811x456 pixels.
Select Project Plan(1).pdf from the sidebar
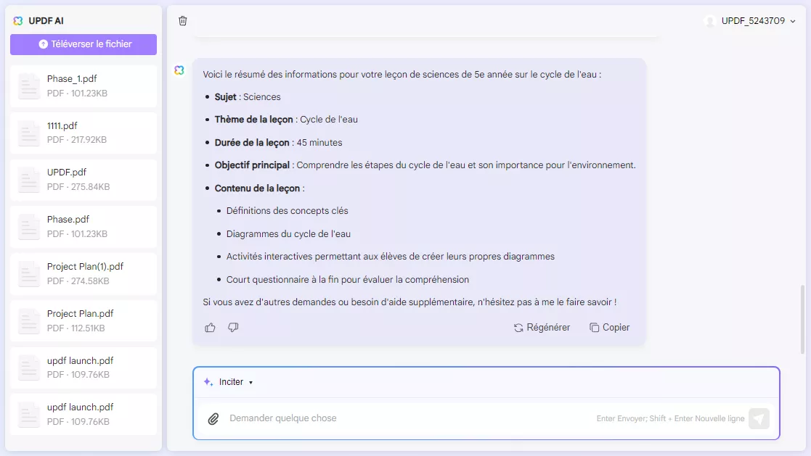[83, 273]
